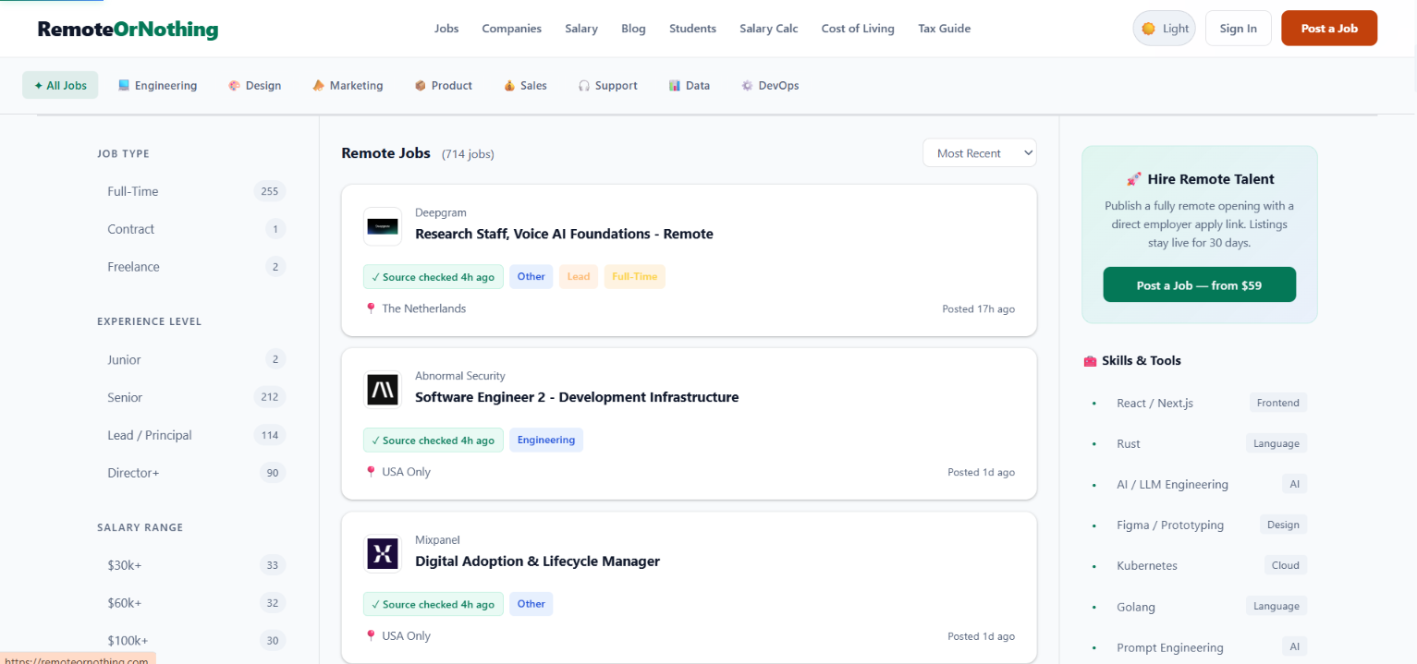Image resolution: width=1417 pixels, height=664 pixels.
Task: Click the Design category palette icon
Action: pyautogui.click(x=234, y=86)
